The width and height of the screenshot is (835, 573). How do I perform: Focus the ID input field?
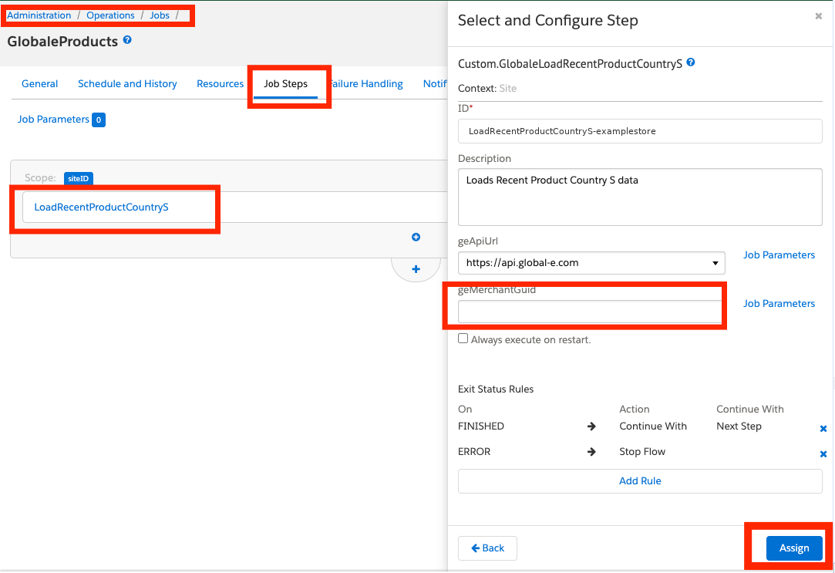point(640,131)
